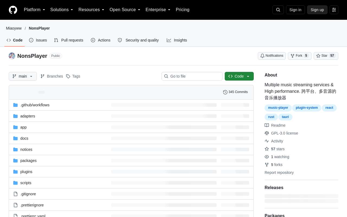Switch to the Pull requests tab

[69, 40]
